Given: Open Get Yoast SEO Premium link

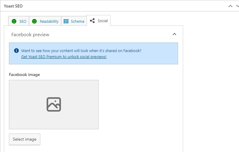Looking at the screenshot, I should click(64, 57).
